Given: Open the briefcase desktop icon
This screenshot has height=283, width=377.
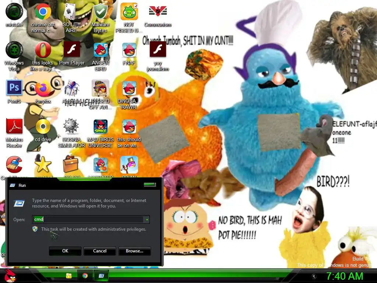Looking at the screenshot, I should [70, 164].
